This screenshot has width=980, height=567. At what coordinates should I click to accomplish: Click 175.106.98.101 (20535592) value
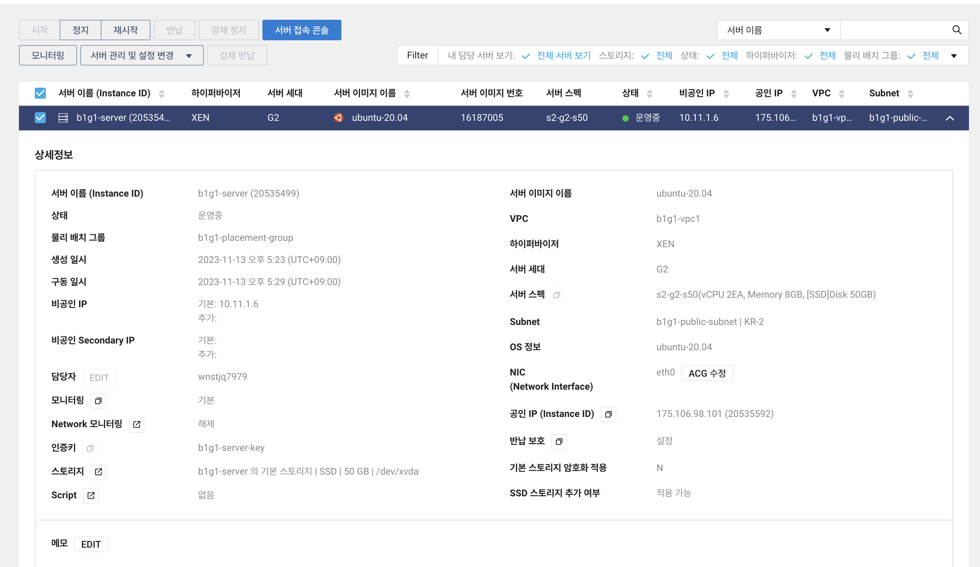[x=715, y=414]
